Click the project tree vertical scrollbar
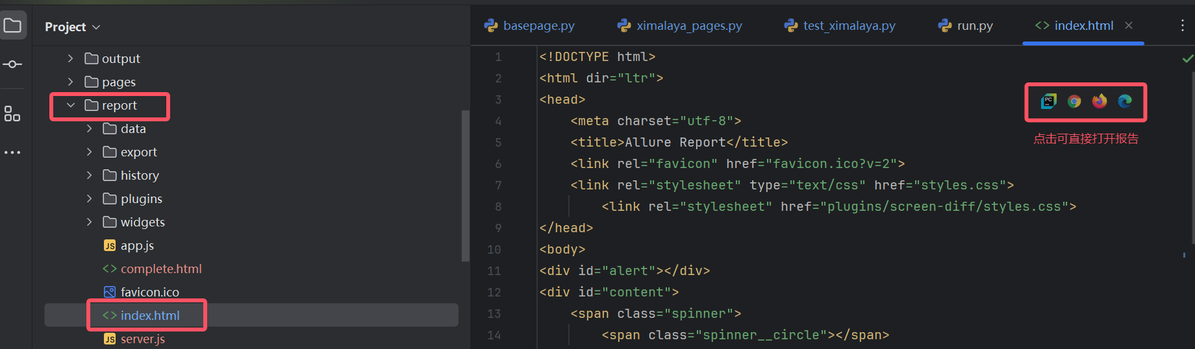This screenshot has width=1195, height=349. tap(465, 186)
